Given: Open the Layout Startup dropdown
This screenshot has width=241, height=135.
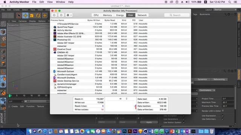Looking at the screenshot, I should (225, 10).
